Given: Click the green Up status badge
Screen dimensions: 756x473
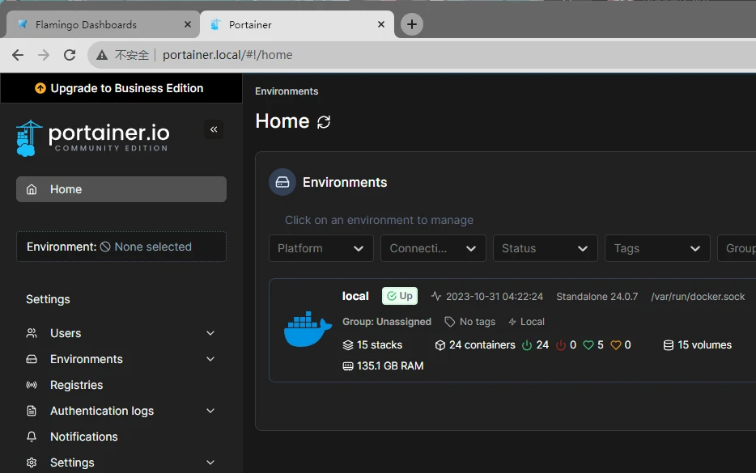Looking at the screenshot, I should [x=400, y=296].
